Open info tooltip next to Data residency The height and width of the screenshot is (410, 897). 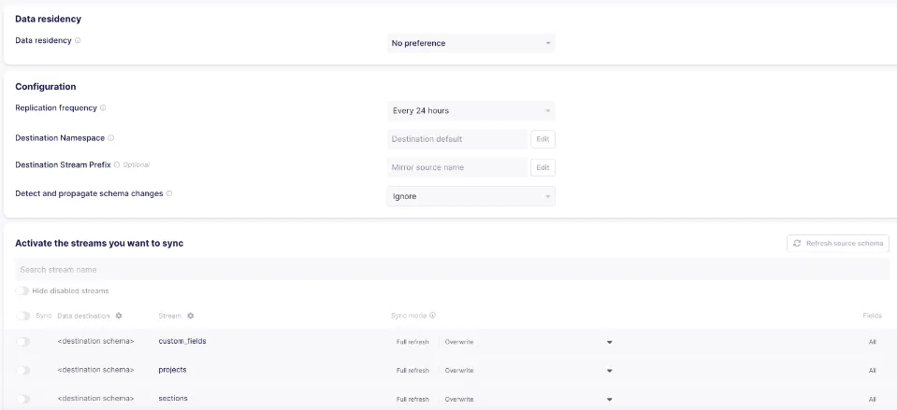pyautogui.click(x=78, y=40)
